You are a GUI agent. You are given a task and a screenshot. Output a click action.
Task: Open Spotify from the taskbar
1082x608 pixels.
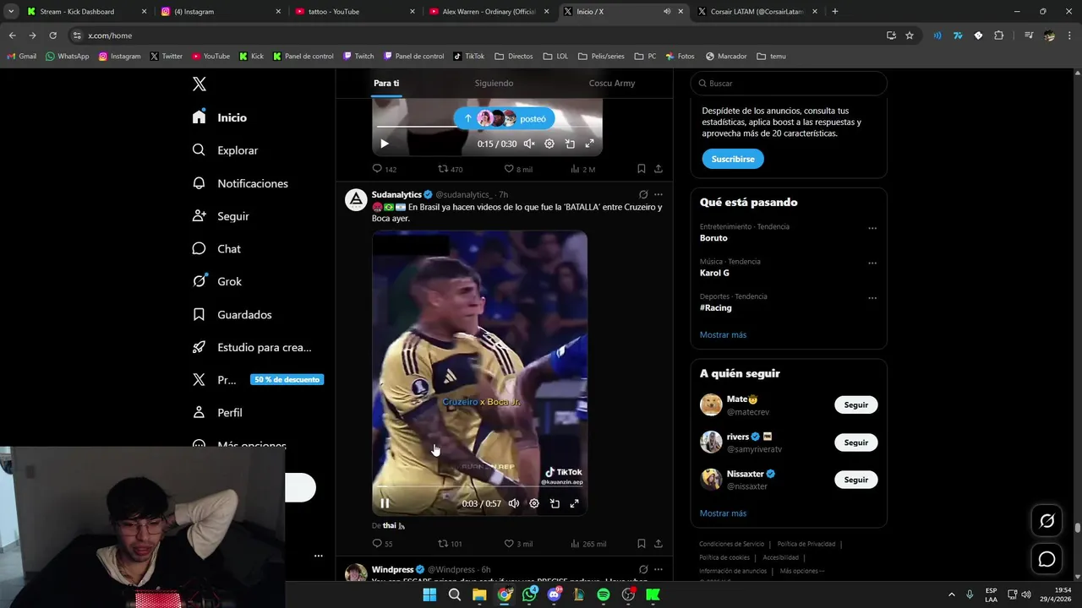coord(604,594)
